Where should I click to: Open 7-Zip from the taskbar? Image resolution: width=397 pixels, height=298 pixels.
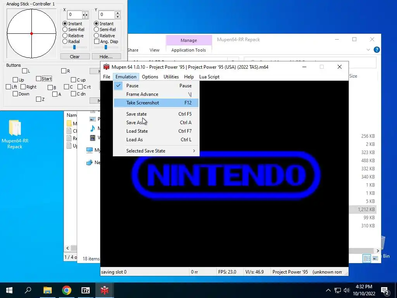[86, 290]
